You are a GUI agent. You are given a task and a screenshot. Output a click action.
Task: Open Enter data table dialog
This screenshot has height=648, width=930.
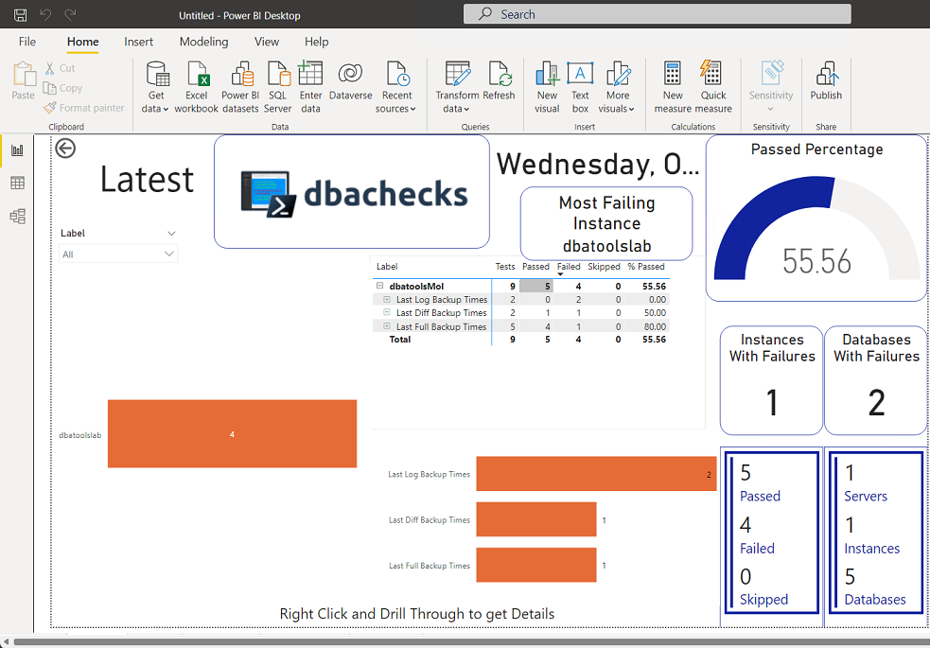click(310, 87)
